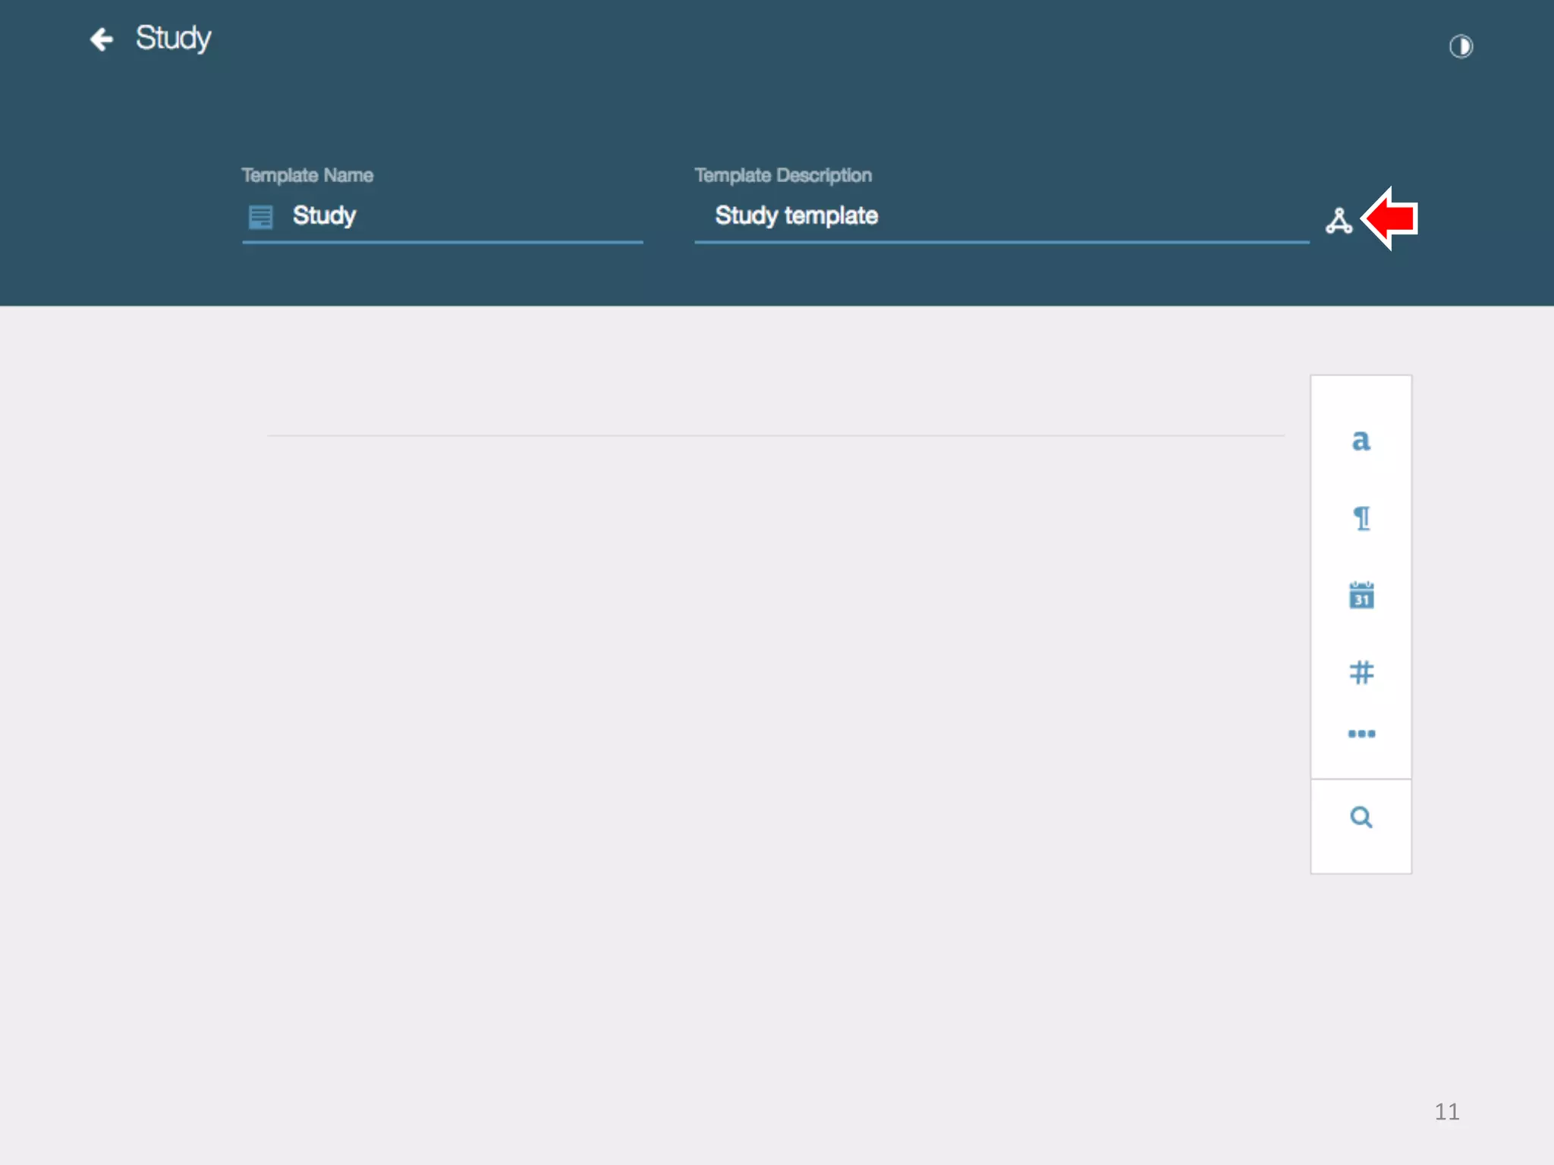Click the slide page number 11
This screenshot has height=1165, width=1554.
pyautogui.click(x=1446, y=1112)
